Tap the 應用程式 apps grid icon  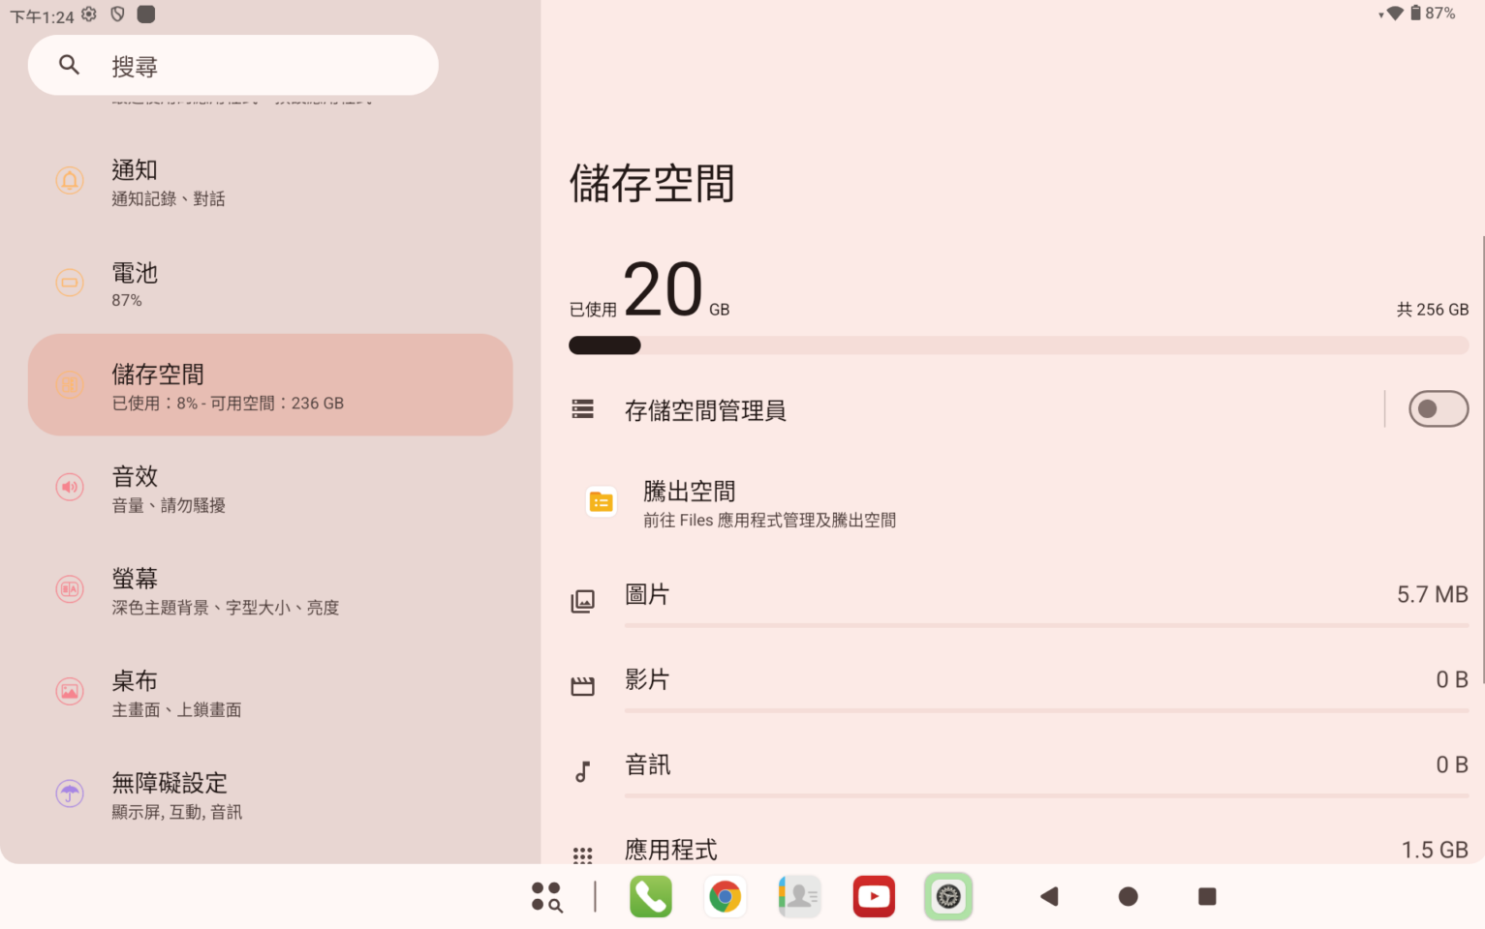pyautogui.click(x=582, y=855)
